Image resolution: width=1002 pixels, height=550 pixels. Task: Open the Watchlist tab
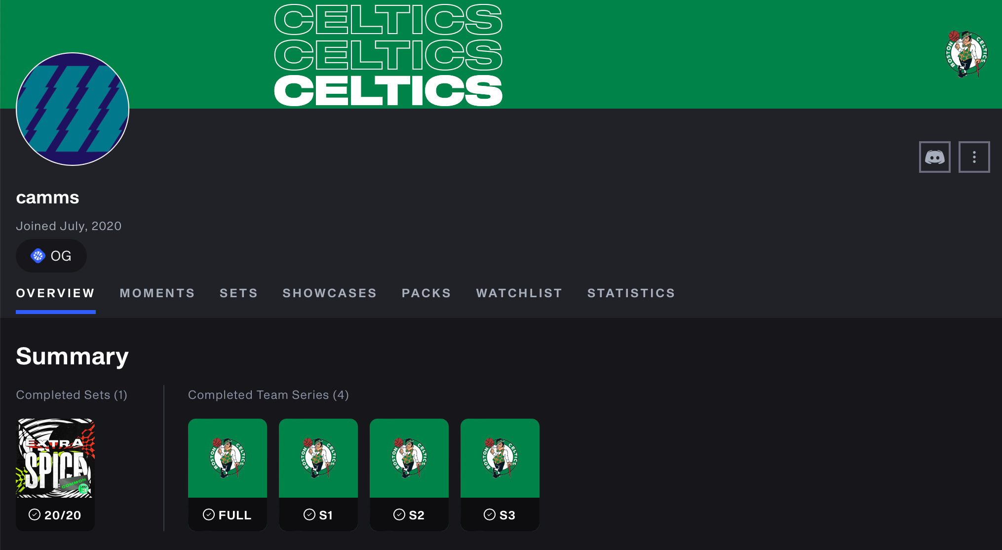(x=519, y=293)
